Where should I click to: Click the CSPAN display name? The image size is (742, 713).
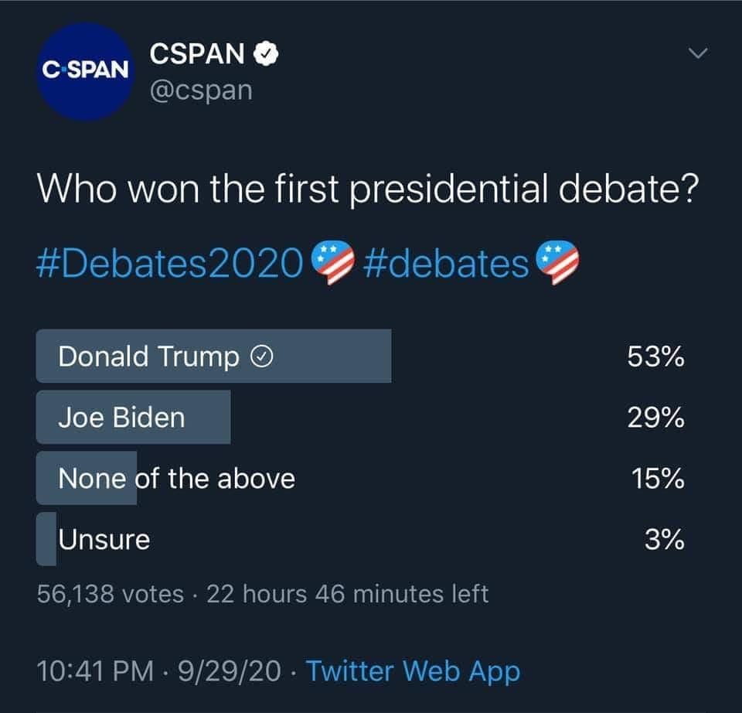pos(197,53)
